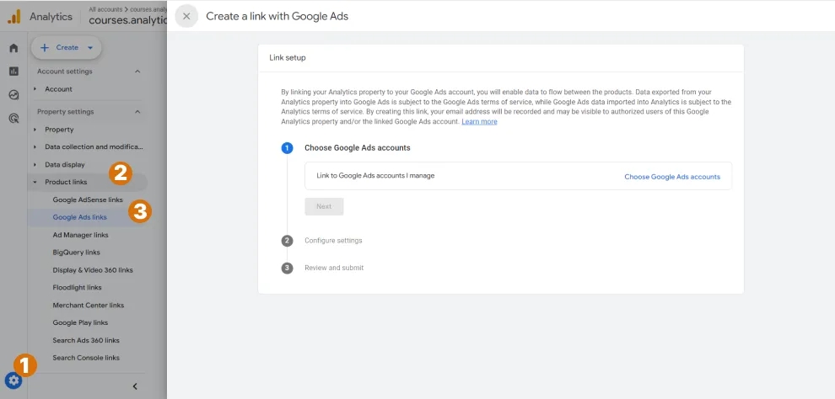Click the disabled Next button
The height and width of the screenshot is (399, 835).
(x=324, y=207)
